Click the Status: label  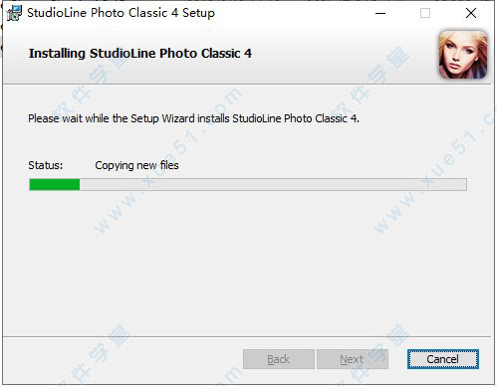pyautogui.click(x=46, y=165)
